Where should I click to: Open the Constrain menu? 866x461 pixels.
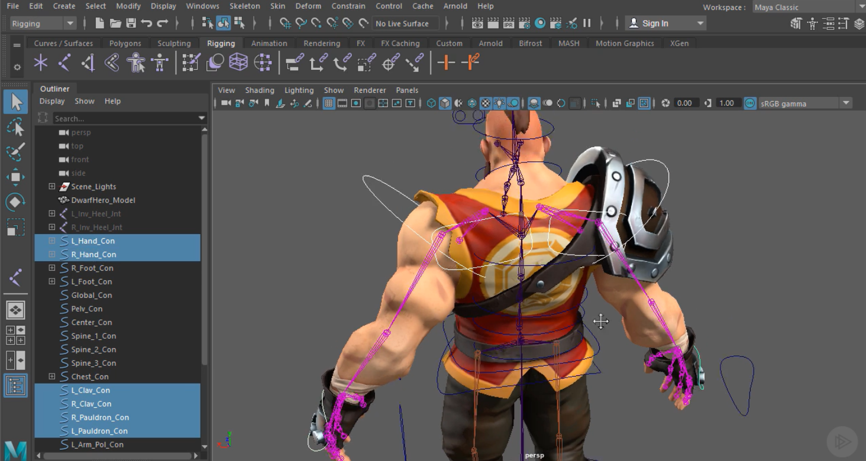[348, 6]
